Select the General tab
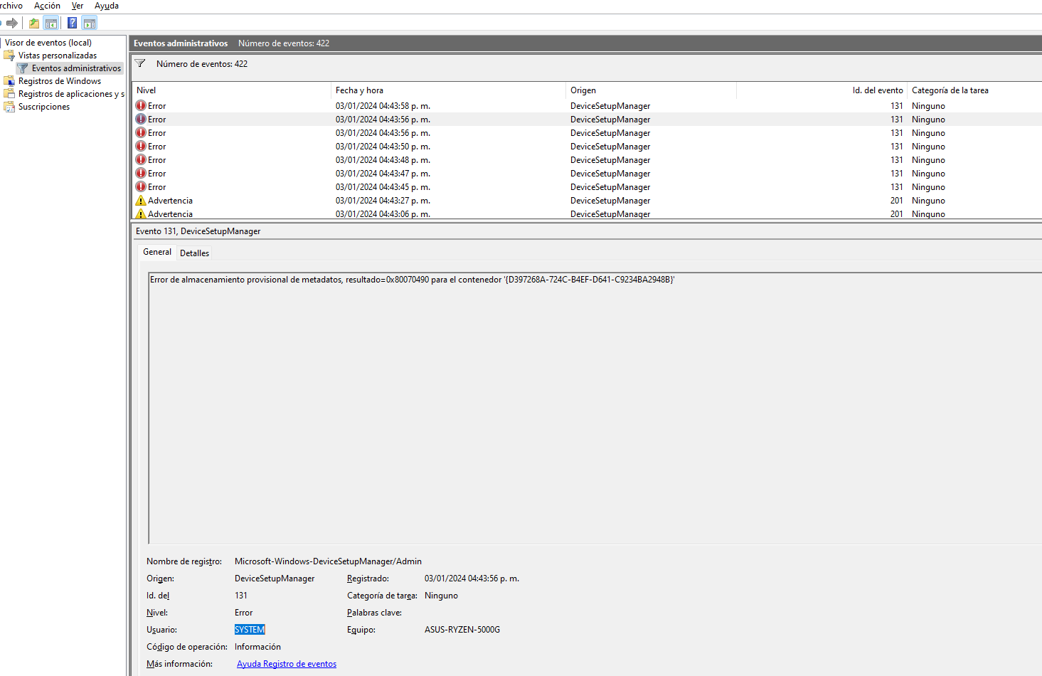The image size is (1042, 676). (157, 252)
